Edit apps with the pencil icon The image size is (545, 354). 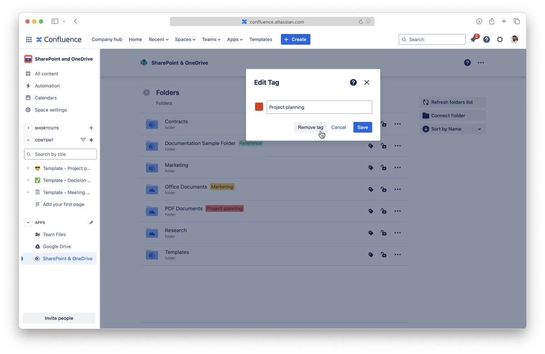(91, 223)
